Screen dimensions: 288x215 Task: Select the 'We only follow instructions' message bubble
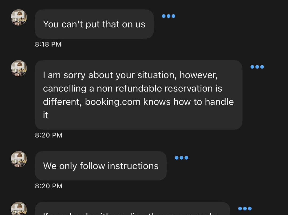click(x=101, y=166)
